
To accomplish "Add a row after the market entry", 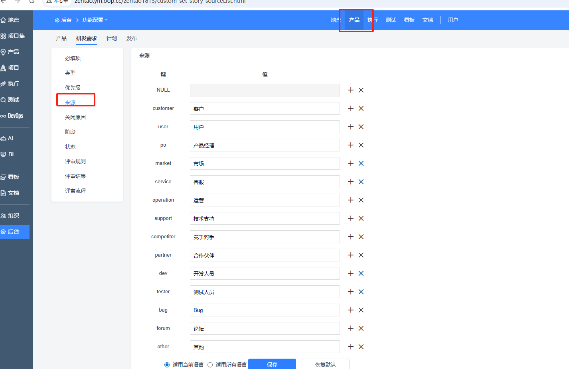I will (x=351, y=163).
